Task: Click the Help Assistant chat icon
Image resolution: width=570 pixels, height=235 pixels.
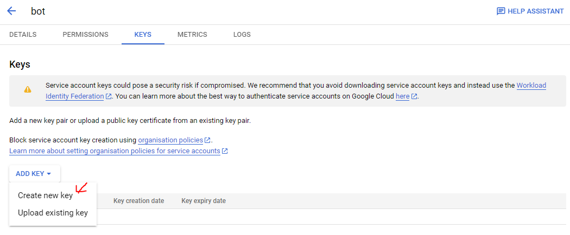Action: 501,11
